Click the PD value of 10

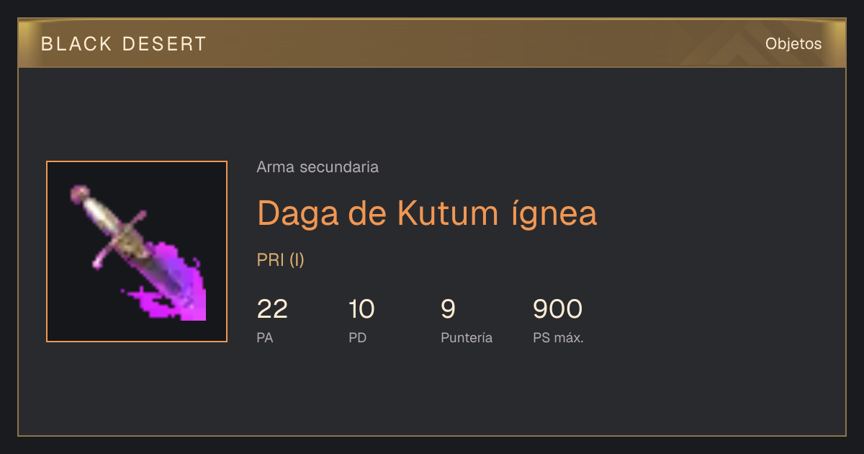point(361,309)
